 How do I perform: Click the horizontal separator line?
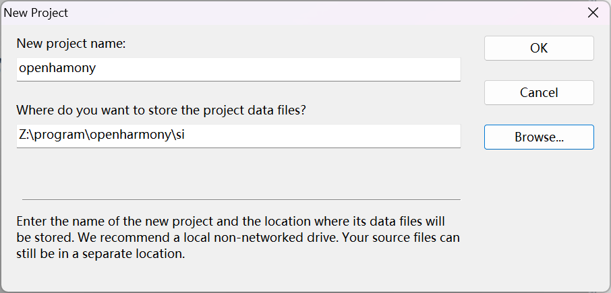(241, 199)
